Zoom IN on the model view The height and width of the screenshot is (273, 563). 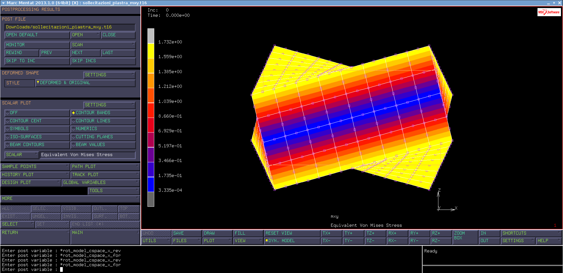point(489,233)
